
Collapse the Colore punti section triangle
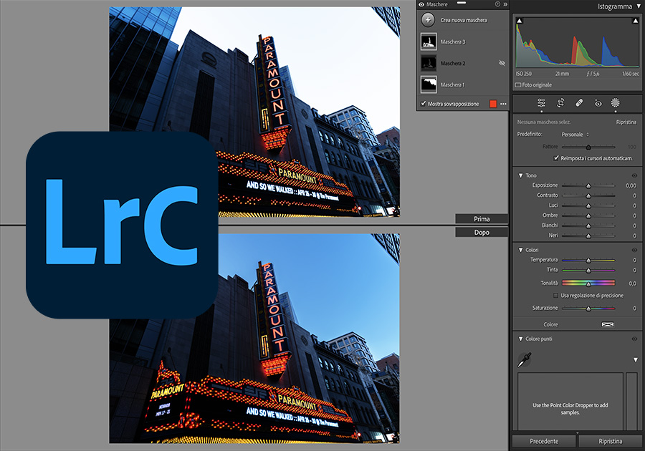click(520, 339)
